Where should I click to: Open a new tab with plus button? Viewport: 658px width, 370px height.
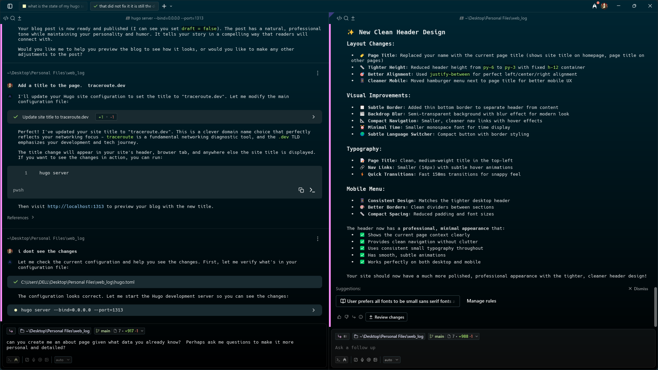pyautogui.click(x=164, y=6)
